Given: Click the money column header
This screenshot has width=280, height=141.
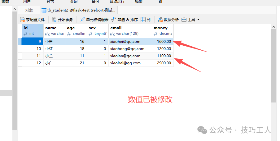Looking at the screenshot, I should click(163, 31).
